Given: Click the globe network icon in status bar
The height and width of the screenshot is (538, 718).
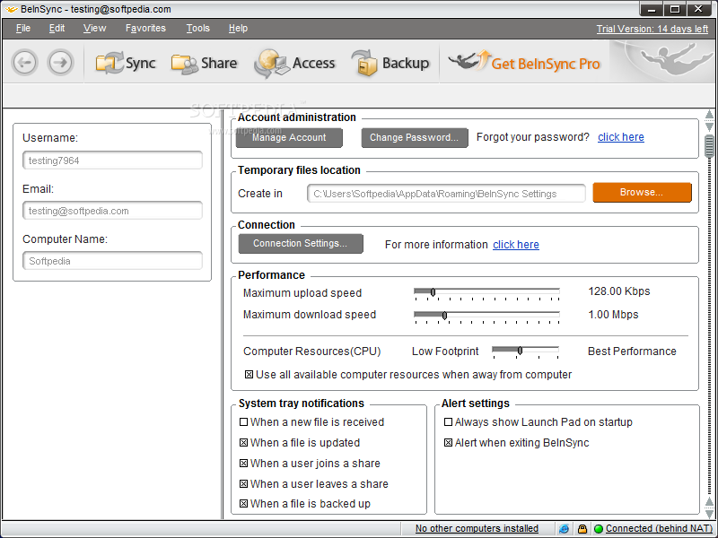Looking at the screenshot, I should (565, 529).
